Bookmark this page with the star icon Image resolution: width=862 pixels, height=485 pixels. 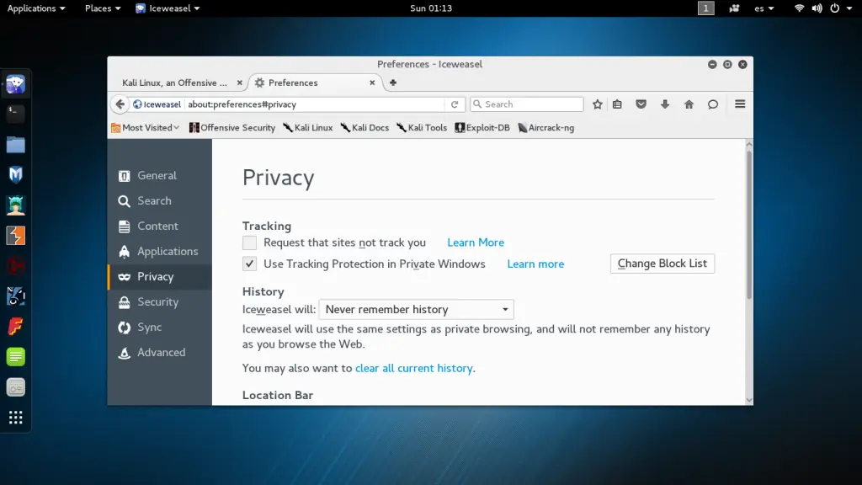coord(598,104)
